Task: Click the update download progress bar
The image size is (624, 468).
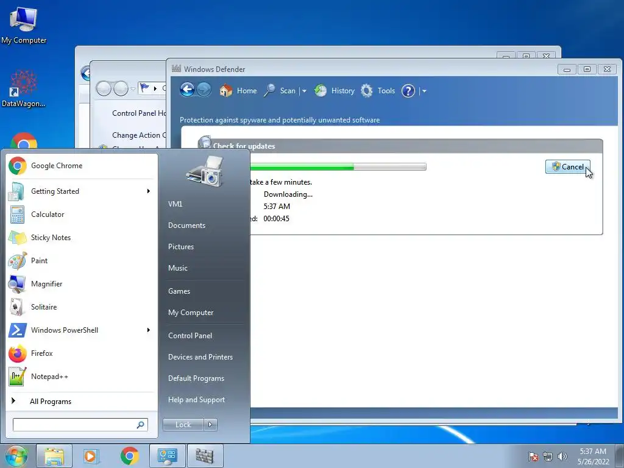Action: click(338, 167)
